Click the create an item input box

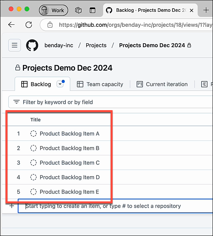(x=115, y=206)
